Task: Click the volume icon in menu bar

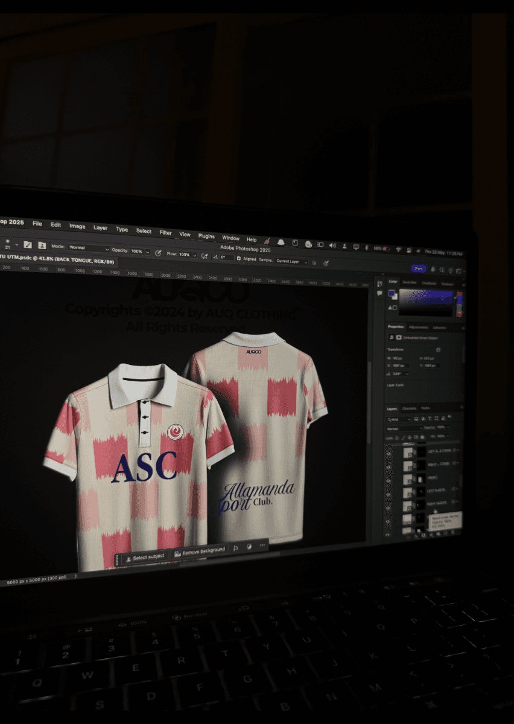Action: (332, 246)
